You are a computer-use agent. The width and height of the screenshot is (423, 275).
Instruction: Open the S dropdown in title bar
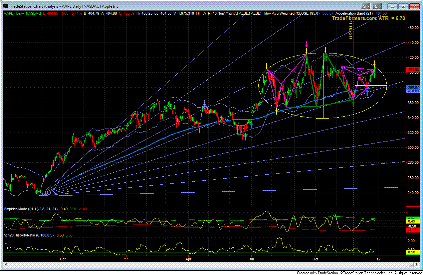point(366,6)
